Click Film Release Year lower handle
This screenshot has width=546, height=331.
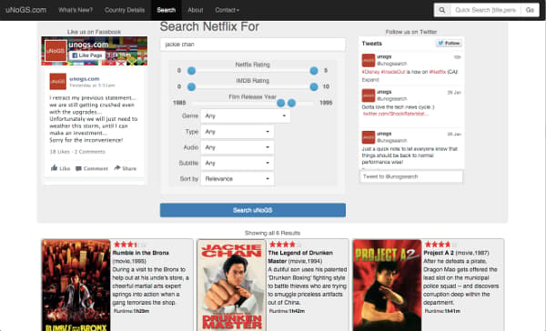[281, 103]
